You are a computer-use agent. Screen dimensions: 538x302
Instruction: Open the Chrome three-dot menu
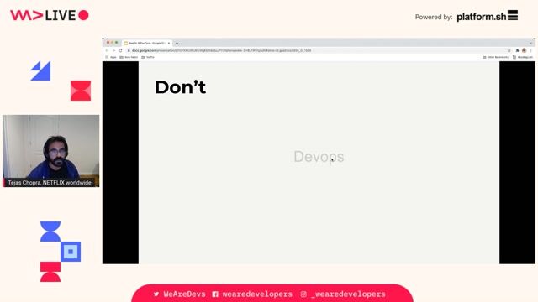point(530,50)
